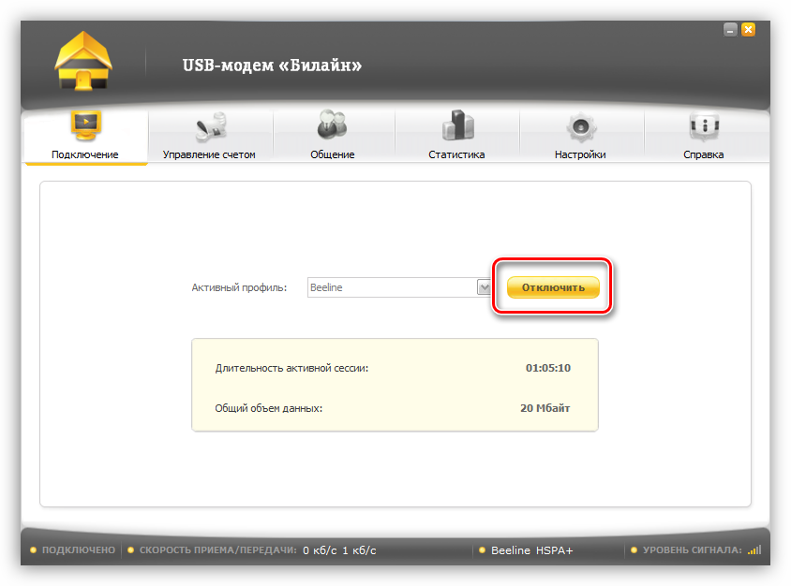Open Управление счетом via its icon
Image resolution: width=791 pixels, height=586 pixels.
click(209, 126)
